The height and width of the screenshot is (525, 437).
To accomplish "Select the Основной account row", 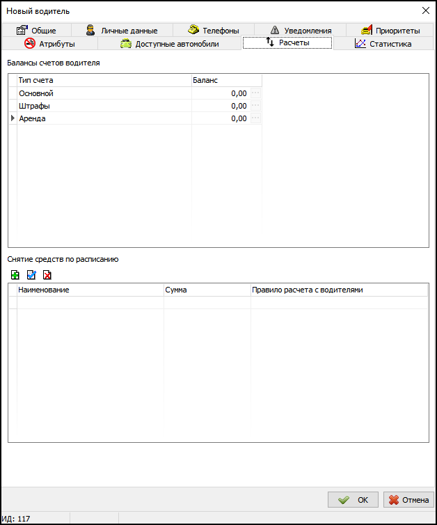I will coord(104,93).
